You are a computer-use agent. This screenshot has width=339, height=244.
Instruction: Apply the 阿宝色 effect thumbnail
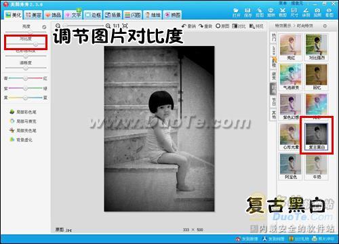click(x=290, y=166)
